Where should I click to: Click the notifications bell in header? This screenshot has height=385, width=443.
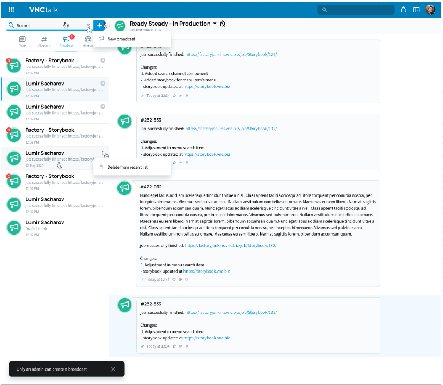[403, 10]
